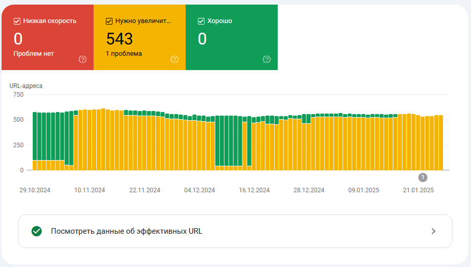Select the isolated tall green bar near 16.12.2024

click(249, 143)
